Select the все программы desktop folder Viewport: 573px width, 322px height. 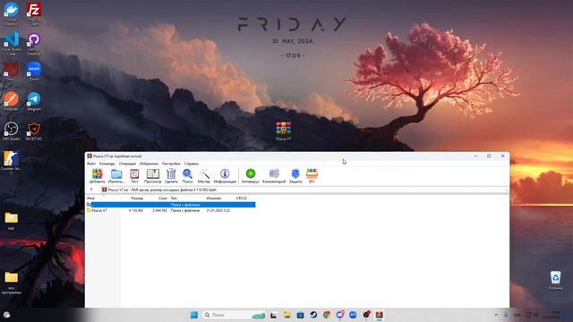click(11, 283)
